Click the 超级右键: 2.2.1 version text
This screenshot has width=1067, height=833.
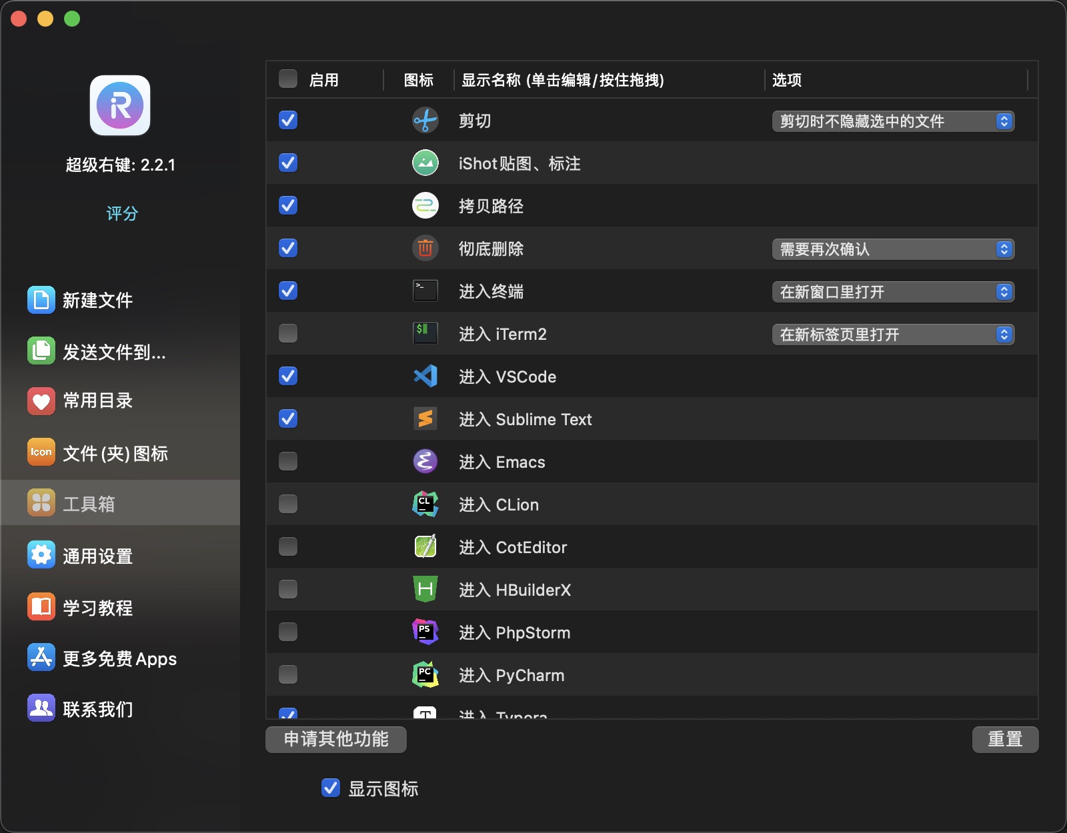pyautogui.click(x=120, y=165)
